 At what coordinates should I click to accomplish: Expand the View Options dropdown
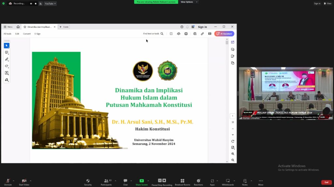[188, 2]
